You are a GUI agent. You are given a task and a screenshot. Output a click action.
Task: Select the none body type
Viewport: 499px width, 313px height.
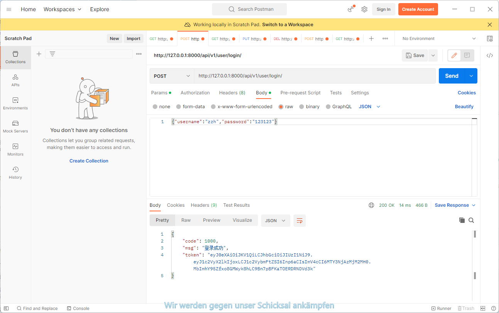click(x=161, y=107)
